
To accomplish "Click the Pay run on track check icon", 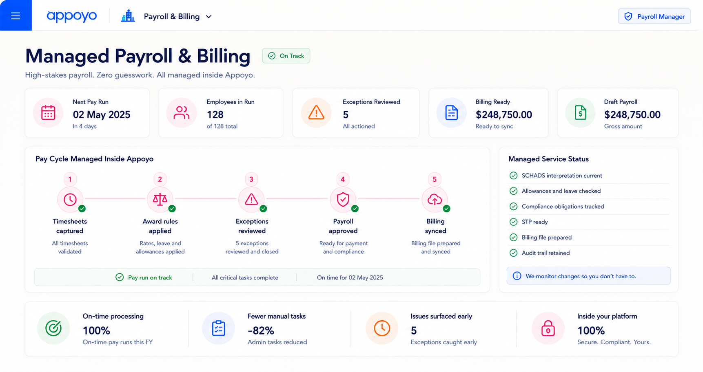I will pyautogui.click(x=120, y=277).
